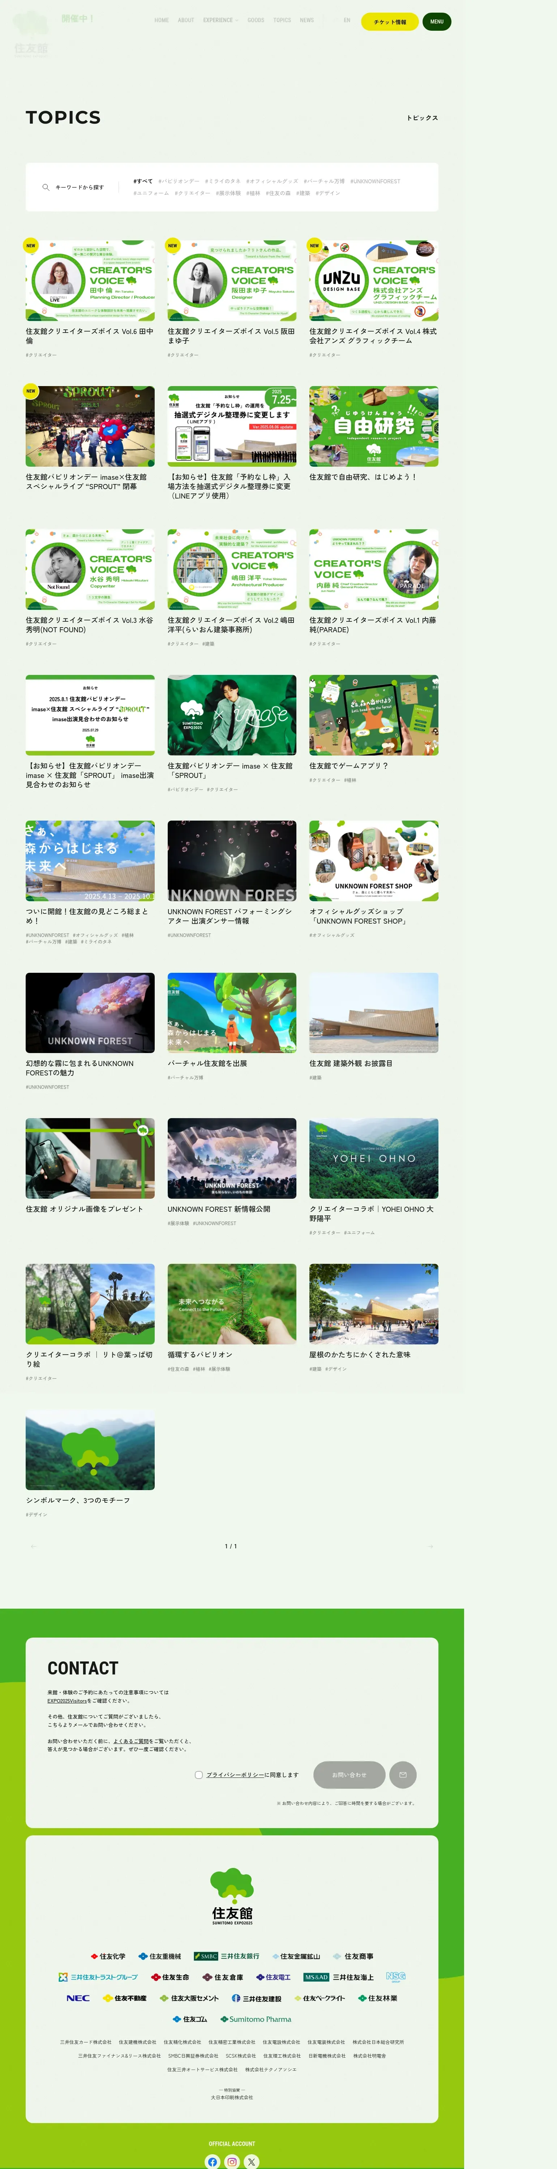Open the X official account icon
This screenshot has width=557, height=2169.
[x=252, y=2161]
